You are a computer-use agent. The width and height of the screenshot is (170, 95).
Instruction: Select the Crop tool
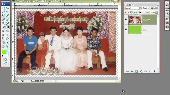(x=3, y=16)
